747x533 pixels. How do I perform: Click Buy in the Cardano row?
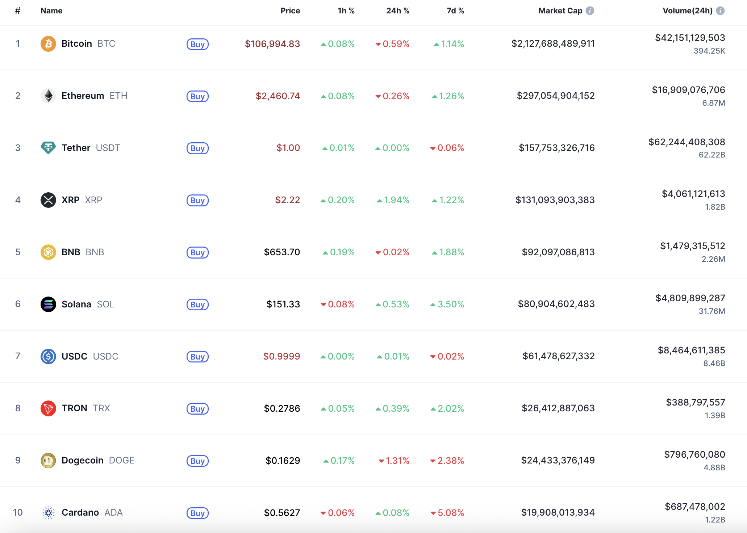click(197, 513)
